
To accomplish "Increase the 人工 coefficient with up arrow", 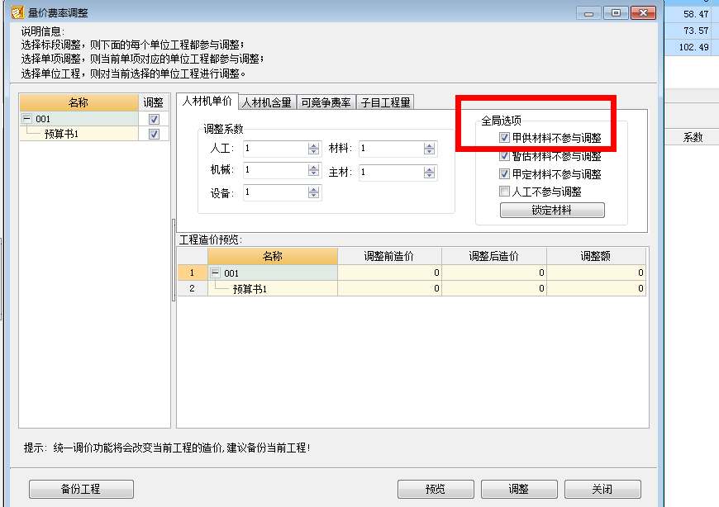I will [x=314, y=145].
